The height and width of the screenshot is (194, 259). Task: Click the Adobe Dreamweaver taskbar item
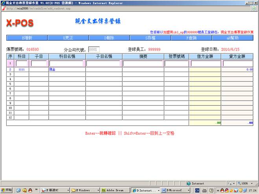tap(115, 190)
